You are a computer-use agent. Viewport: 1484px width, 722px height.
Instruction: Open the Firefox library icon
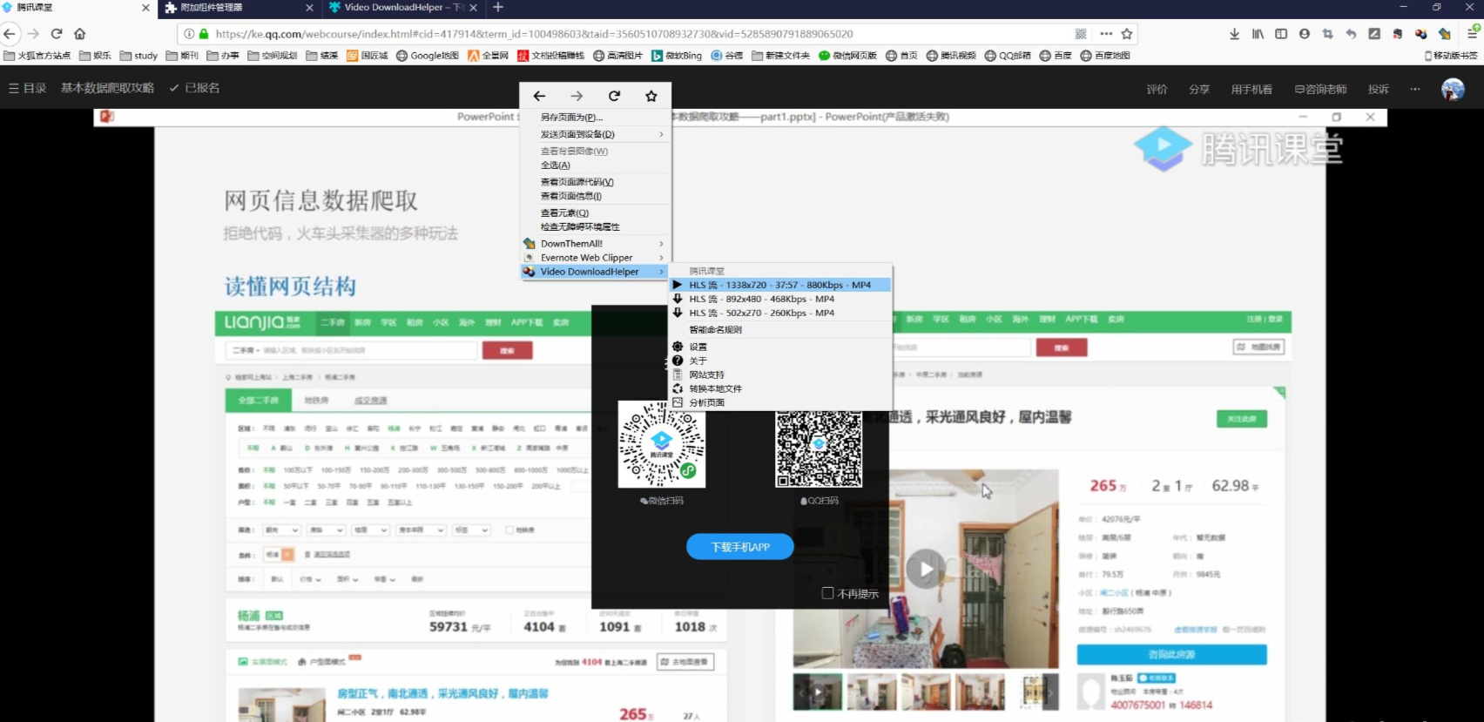[x=1258, y=34]
